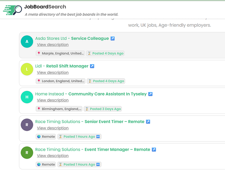Click Lidl's Posted 4 Days Ago badge
Screen dimensions: 225x183
tap(106, 81)
